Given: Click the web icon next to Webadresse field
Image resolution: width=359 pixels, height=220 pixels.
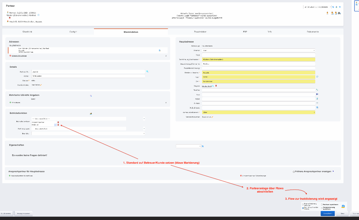Looking at the screenshot, I should [x=317, y=107].
